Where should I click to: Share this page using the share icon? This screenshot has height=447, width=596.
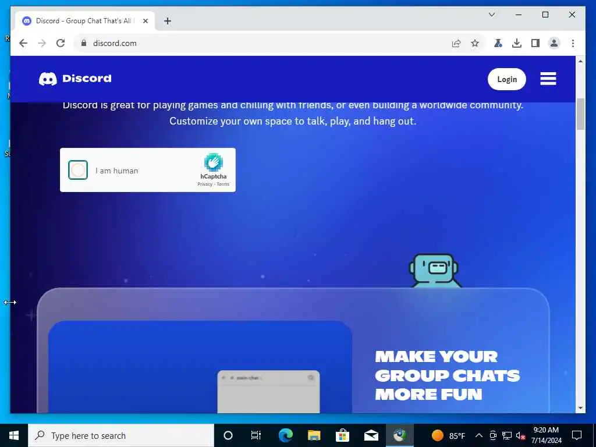(x=456, y=43)
